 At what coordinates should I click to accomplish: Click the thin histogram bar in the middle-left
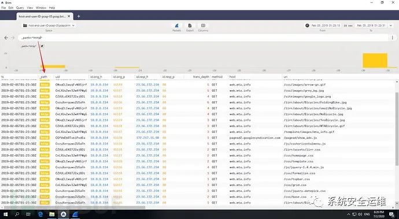tap(127, 68)
